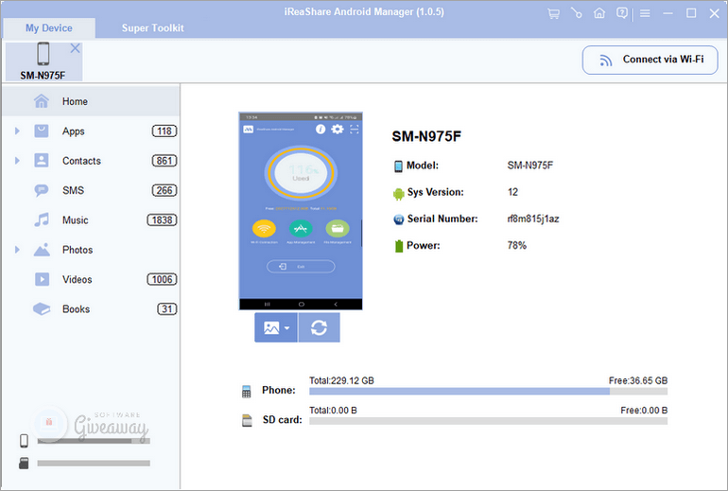Open the shopping cart purchase icon
The height and width of the screenshot is (491, 728).
click(553, 13)
